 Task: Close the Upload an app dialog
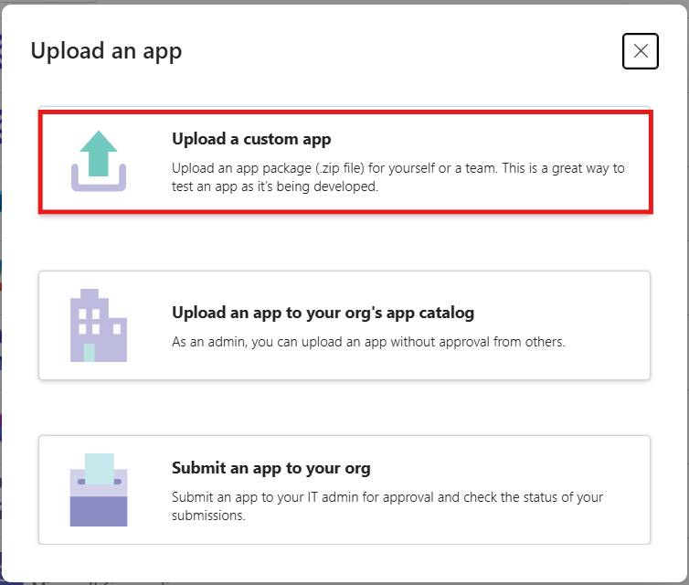click(641, 51)
